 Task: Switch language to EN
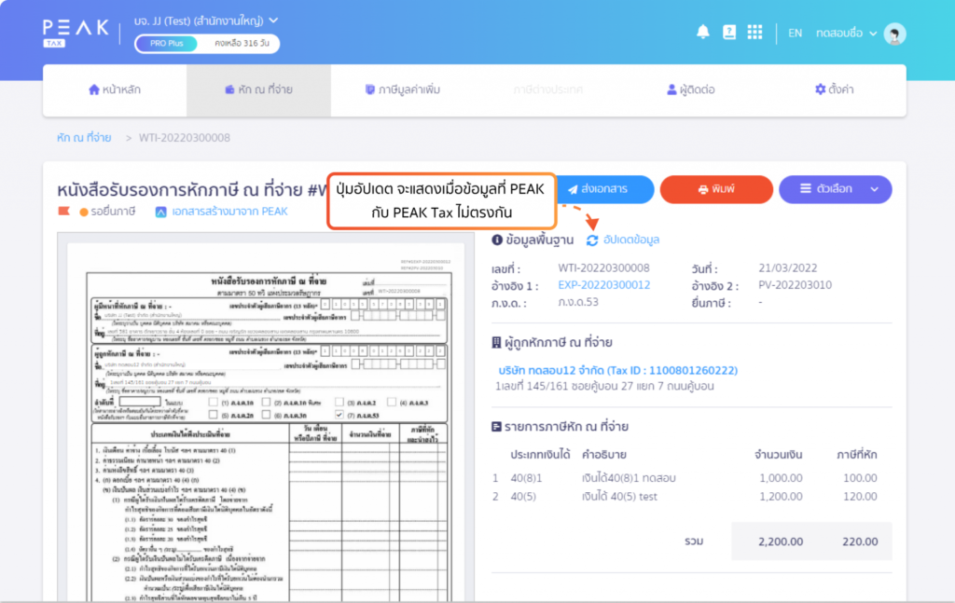coord(795,33)
